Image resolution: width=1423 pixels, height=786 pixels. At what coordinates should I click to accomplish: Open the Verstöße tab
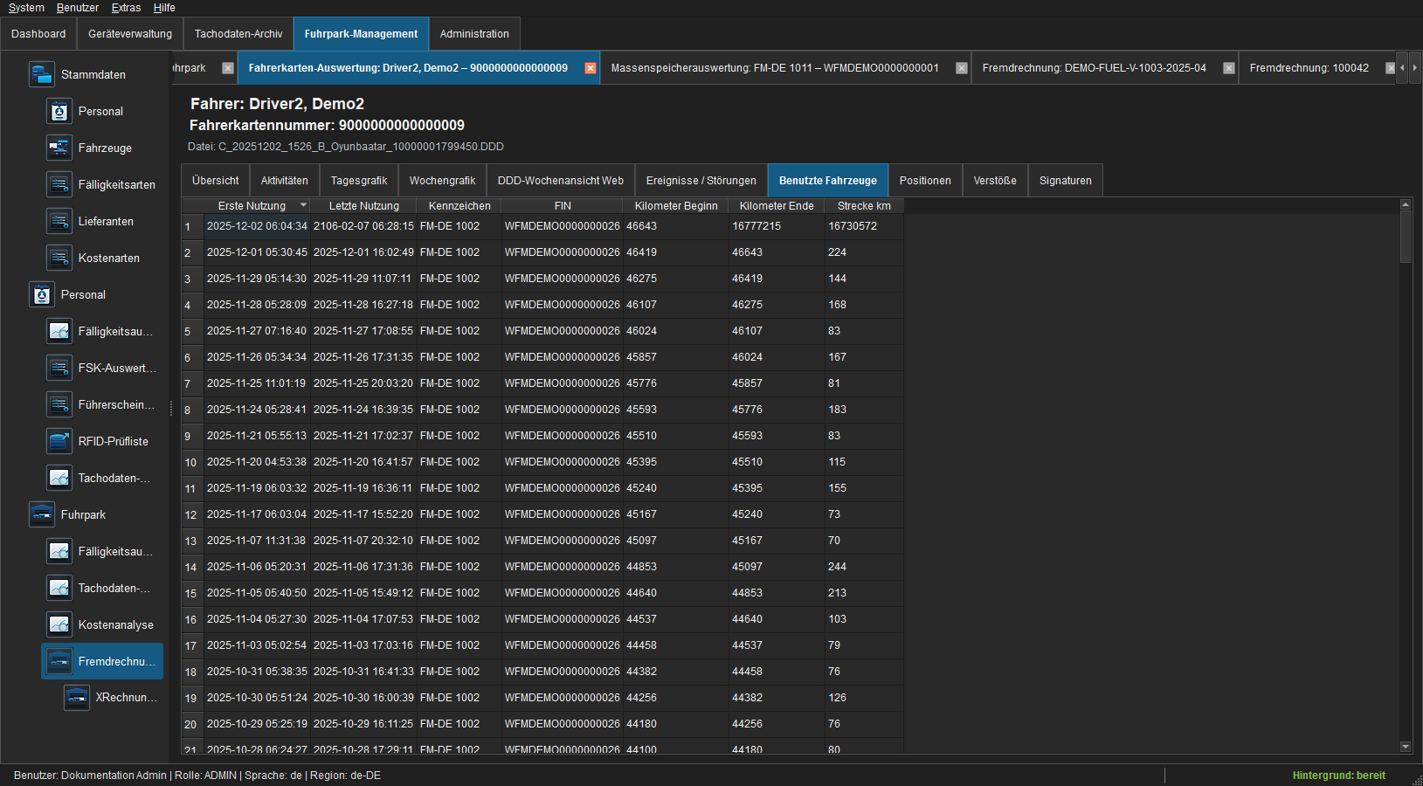pos(995,181)
